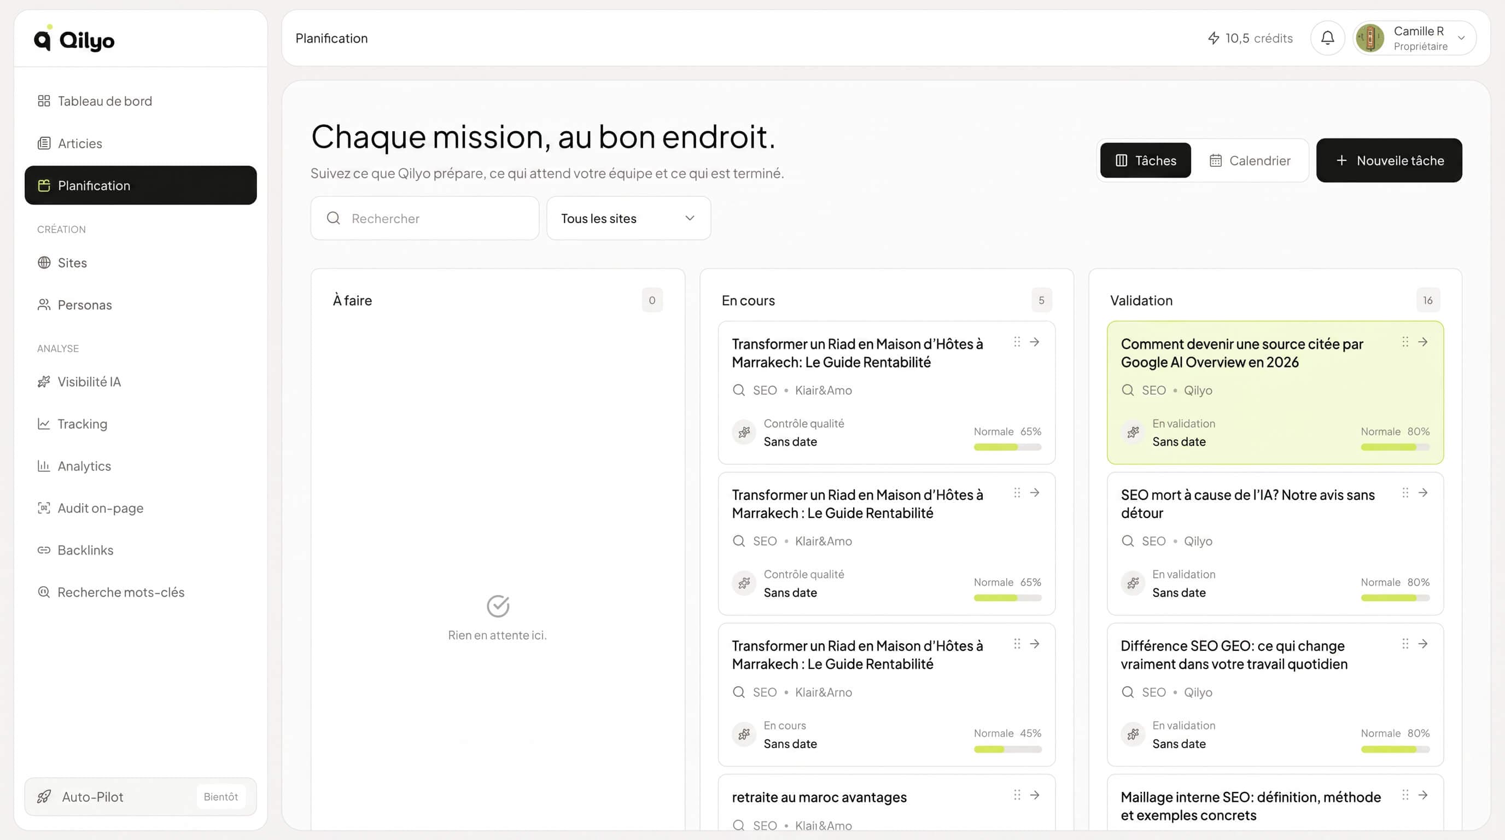Click the drag handle on the Riad card at 45%
The width and height of the screenshot is (1505, 840).
click(x=1017, y=644)
